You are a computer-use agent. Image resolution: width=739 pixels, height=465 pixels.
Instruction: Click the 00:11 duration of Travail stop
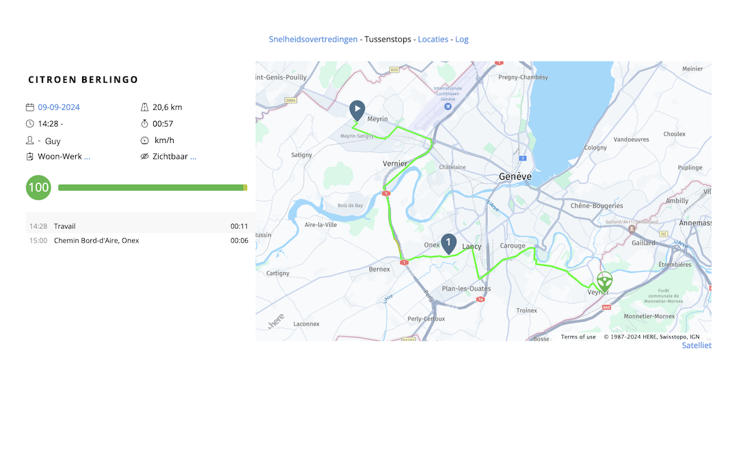[x=239, y=226]
